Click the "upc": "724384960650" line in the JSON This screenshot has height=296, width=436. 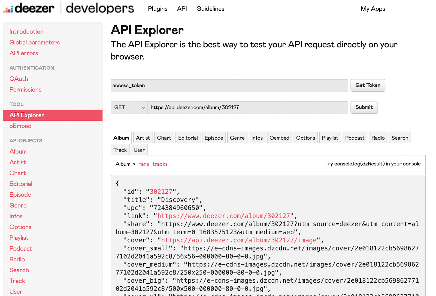pos(165,208)
